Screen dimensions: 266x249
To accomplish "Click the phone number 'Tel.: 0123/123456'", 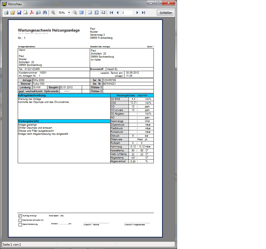I will click(29, 69).
